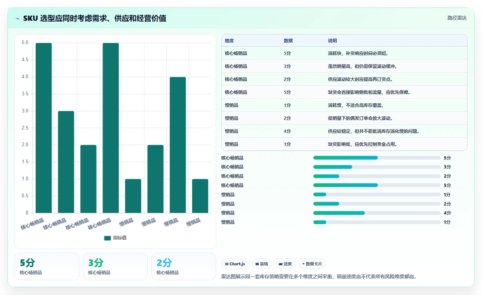Click table row 虽然销量高，但仍需保留波动缓冲
Image resolution: width=482 pixels, height=295 pixels.
[344, 66]
